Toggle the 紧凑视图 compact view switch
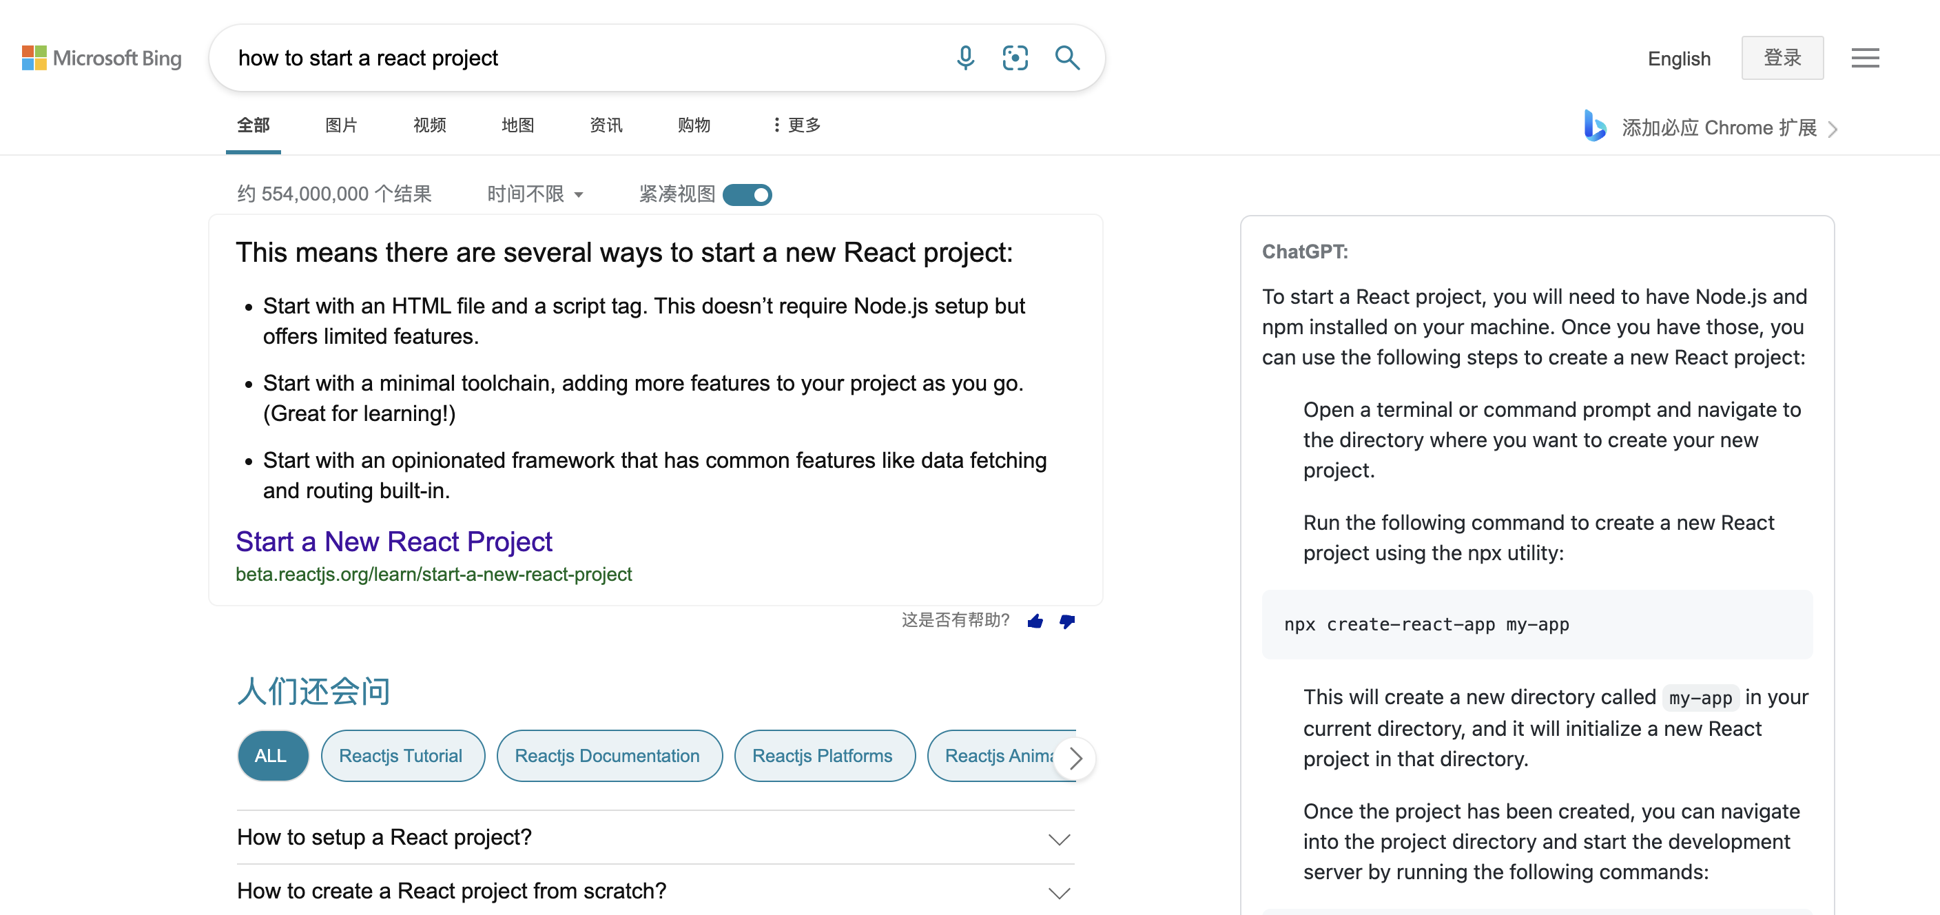The height and width of the screenshot is (915, 1940). [746, 195]
